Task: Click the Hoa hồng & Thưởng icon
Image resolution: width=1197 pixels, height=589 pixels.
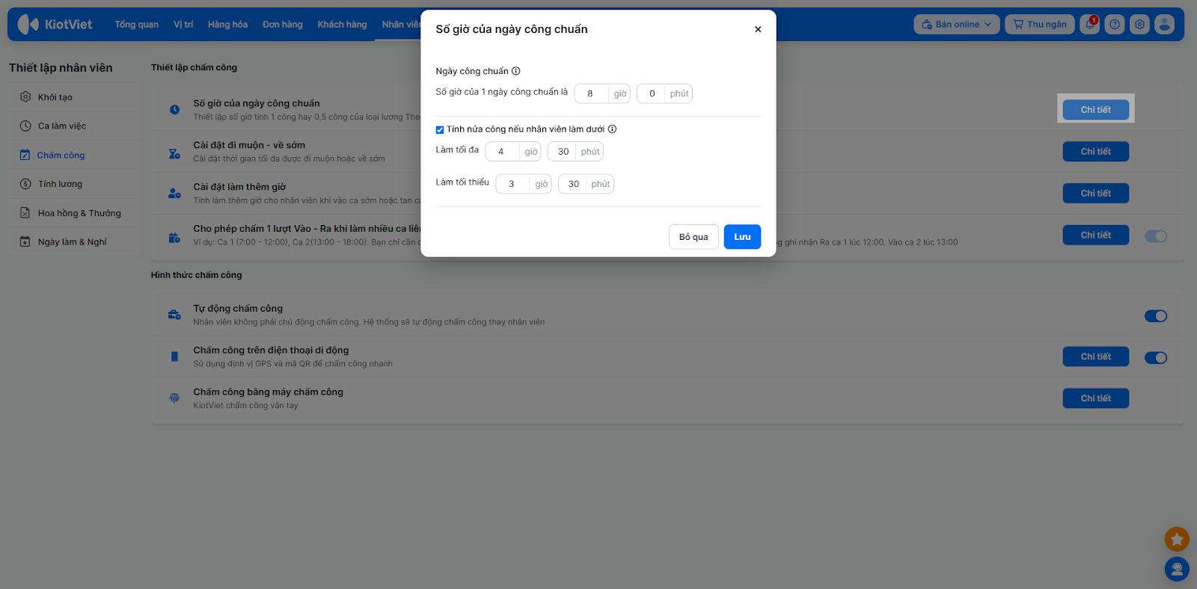Action: point(25,213)
